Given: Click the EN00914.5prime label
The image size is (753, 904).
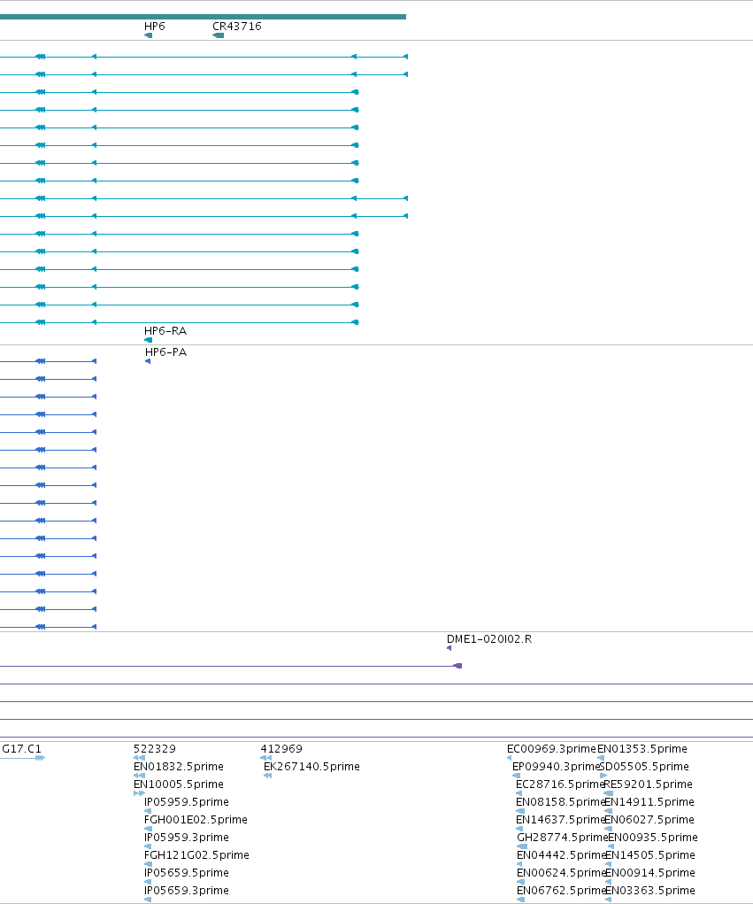Looking at the screenshot, I should pos(649,873).
